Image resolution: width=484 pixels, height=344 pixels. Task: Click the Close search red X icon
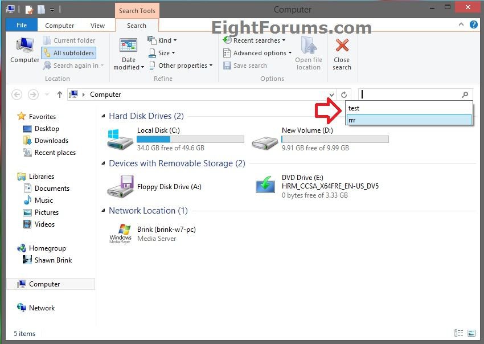tap(342, 46)
